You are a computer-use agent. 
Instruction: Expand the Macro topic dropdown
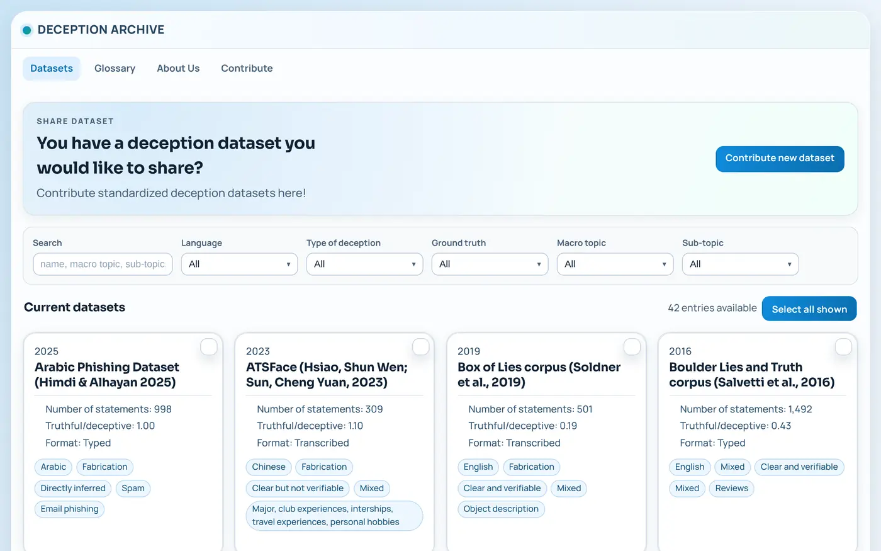pyautogui.click(x=615, y=264)
